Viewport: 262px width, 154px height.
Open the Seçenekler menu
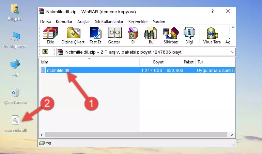point(138,22)
